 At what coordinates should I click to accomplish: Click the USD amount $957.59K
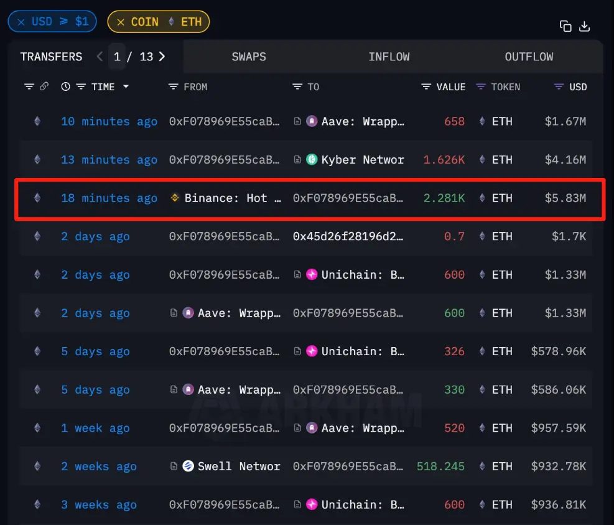coord(559,428)
